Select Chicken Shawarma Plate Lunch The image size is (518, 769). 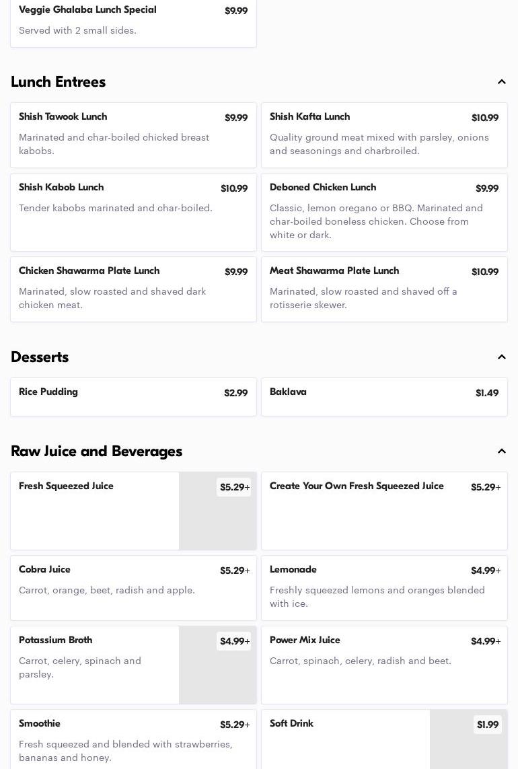click(x=133, y=289)
